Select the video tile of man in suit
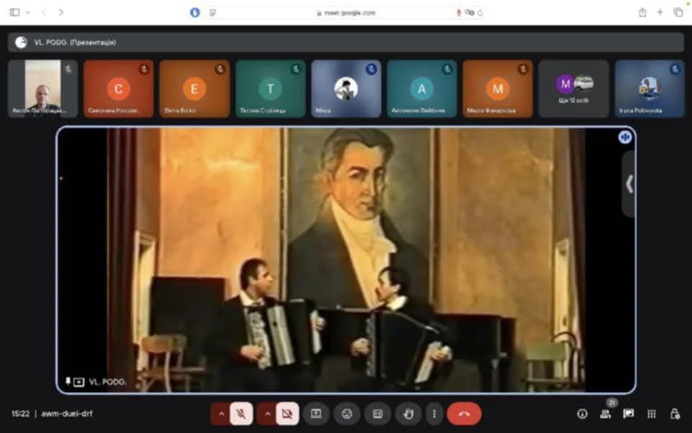Viewport: 692px width, 433px height. [43, 89]
